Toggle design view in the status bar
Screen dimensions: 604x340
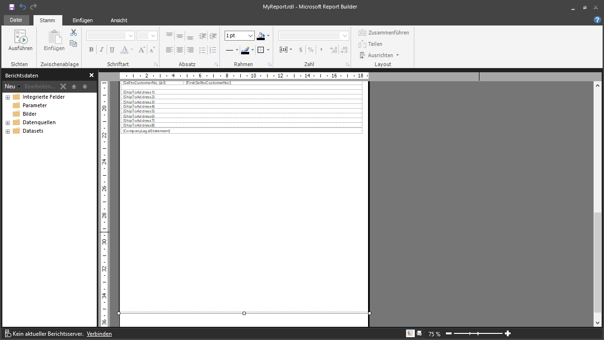(410, 333)
